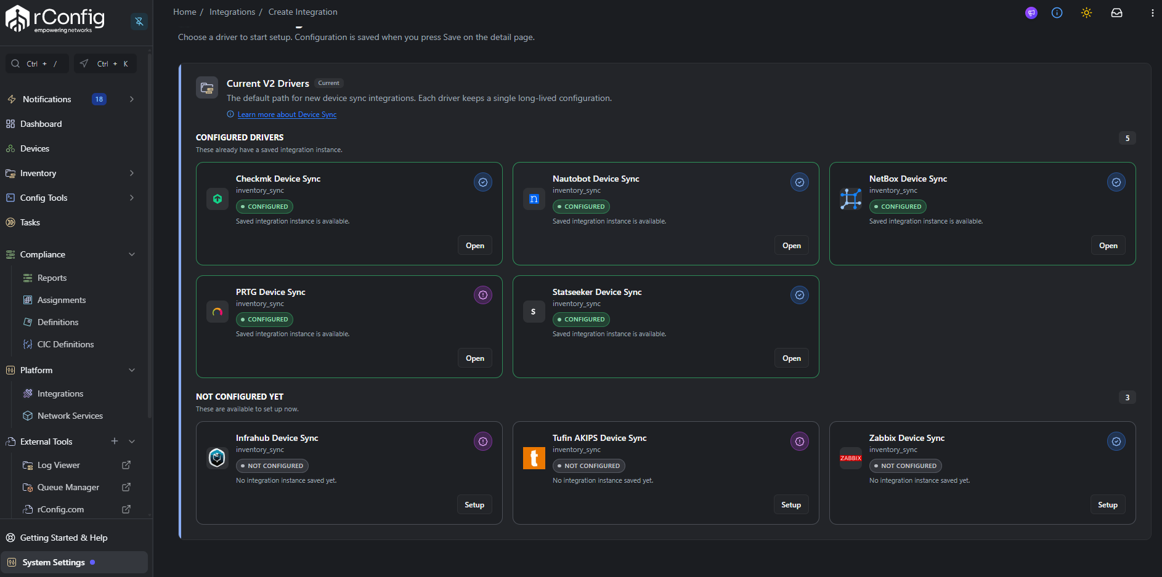Click Checkmk driver logo icon
Viewport: 1162px width, 577px height.
(217, 199)
